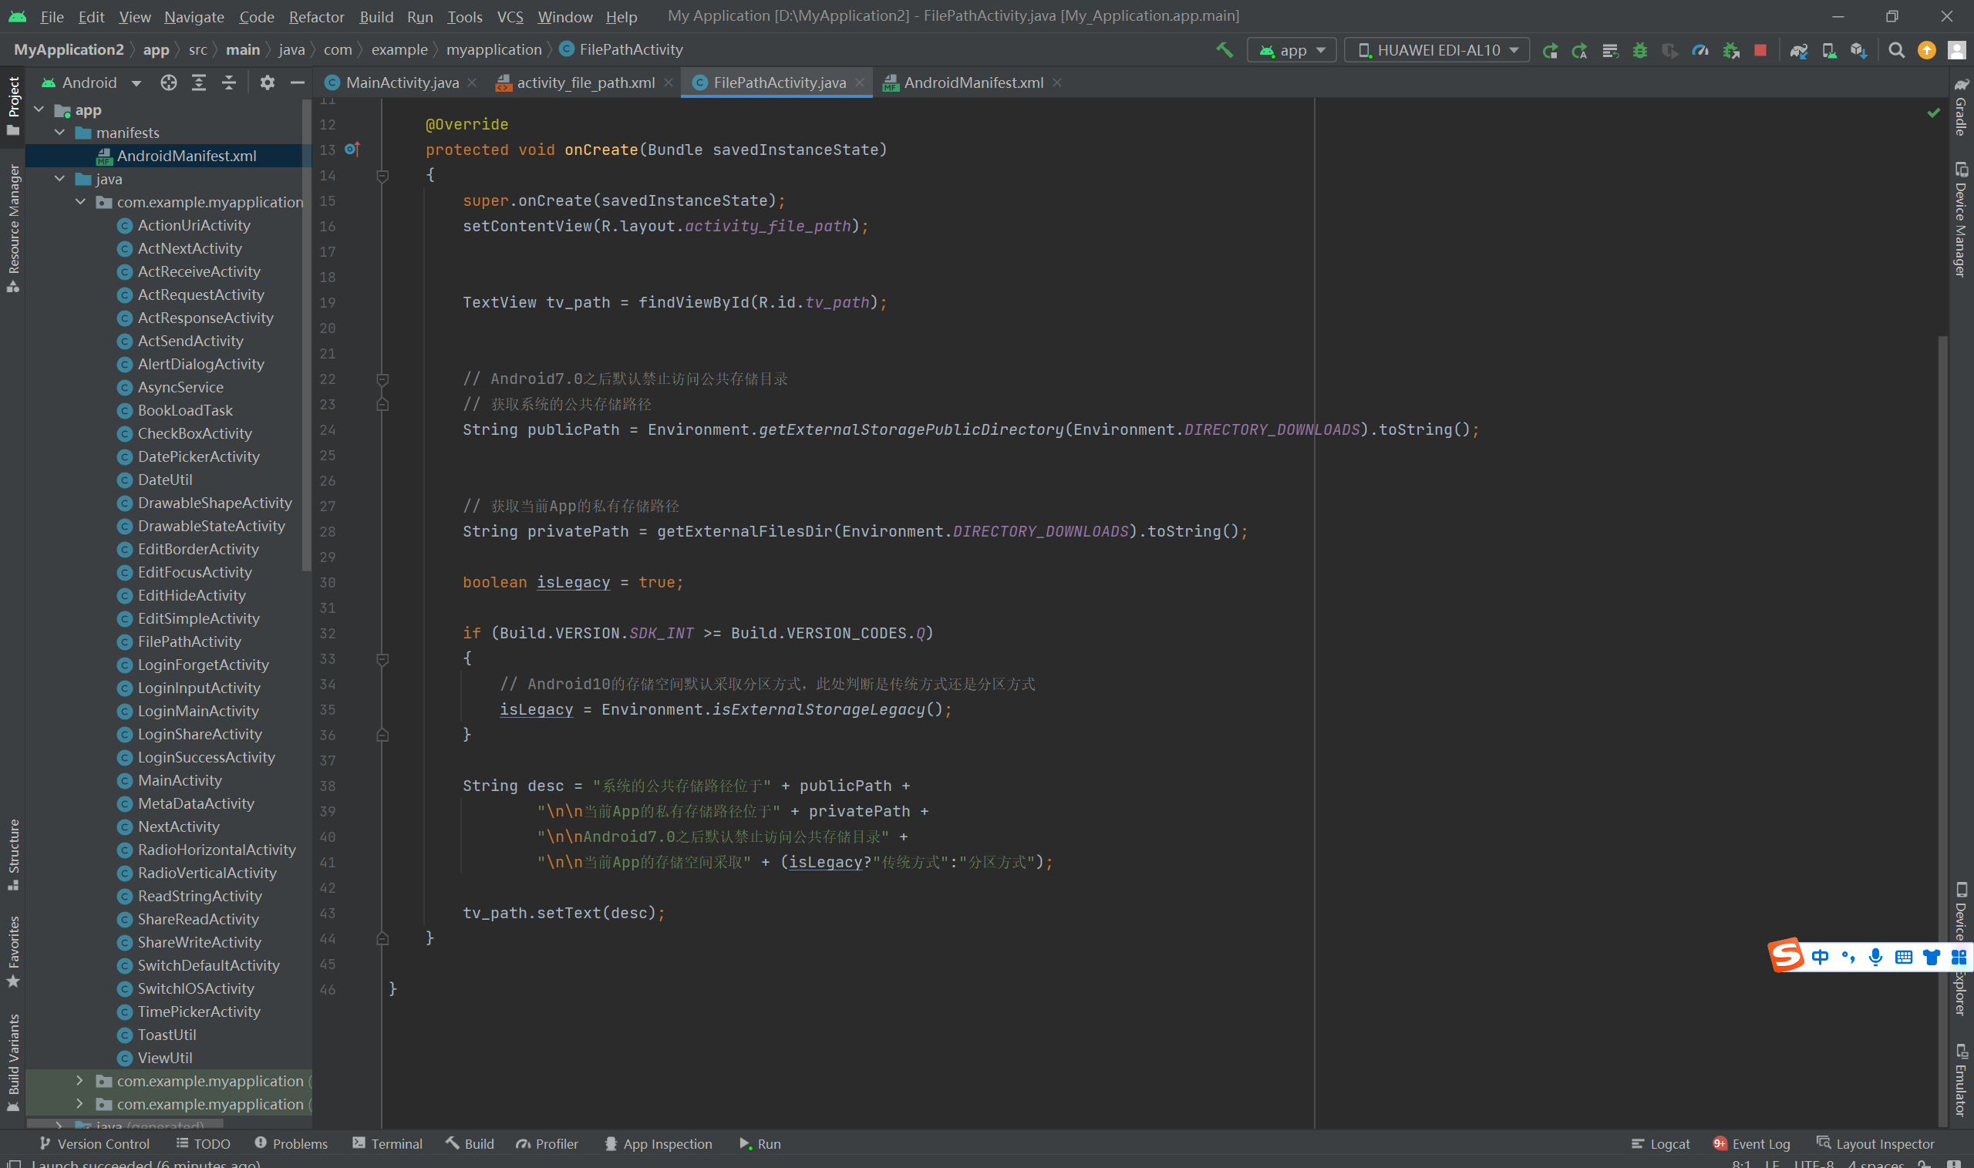
Task: Click the Debug app bug icon
Action: [1639, 50]
